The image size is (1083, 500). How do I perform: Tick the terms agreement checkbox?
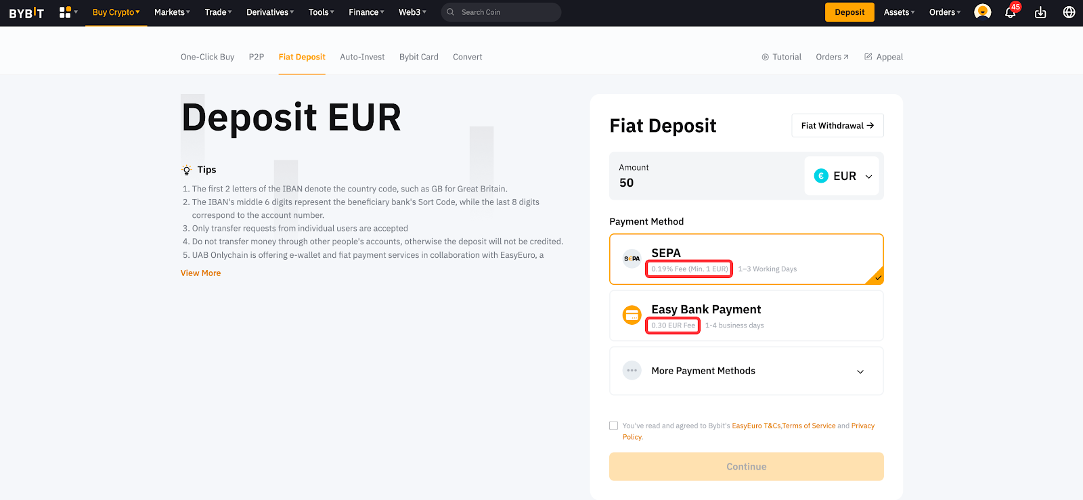click(614, 426)
